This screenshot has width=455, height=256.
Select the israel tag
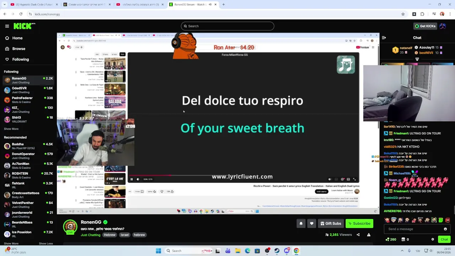coord(124,235)
